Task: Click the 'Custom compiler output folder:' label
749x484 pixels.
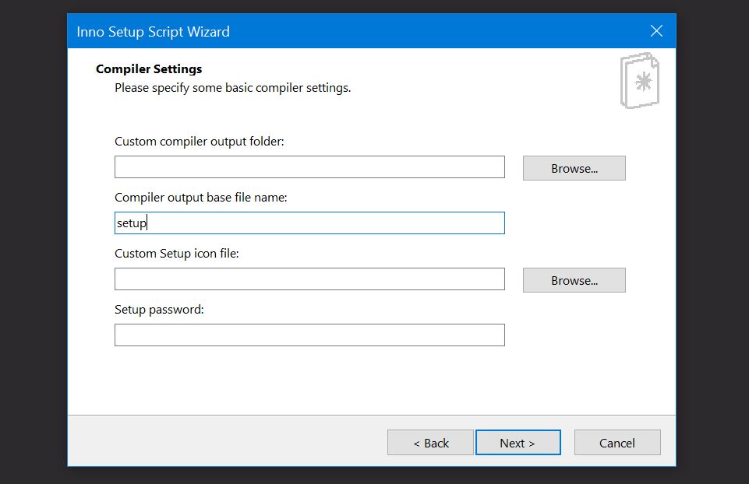Action: click(x=200, y=142)
